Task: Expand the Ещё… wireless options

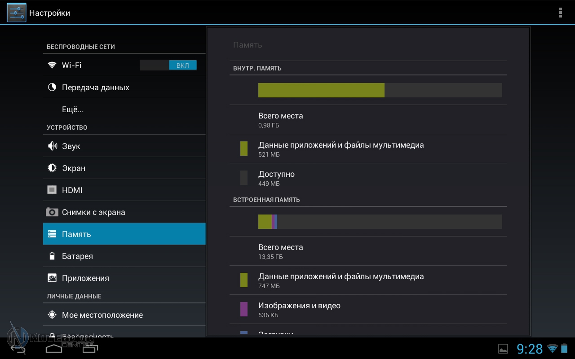Action: pos(73,109)
